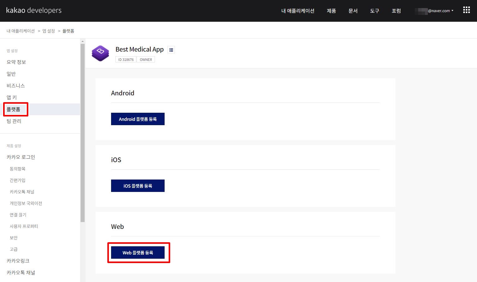Open 개인정보 국외이전 submenu item
This screenshot has width=477, height=282.
click(26, 203)
